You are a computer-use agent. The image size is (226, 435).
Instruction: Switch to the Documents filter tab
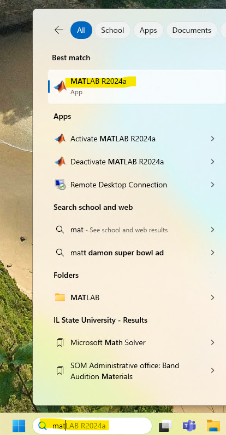192,30
